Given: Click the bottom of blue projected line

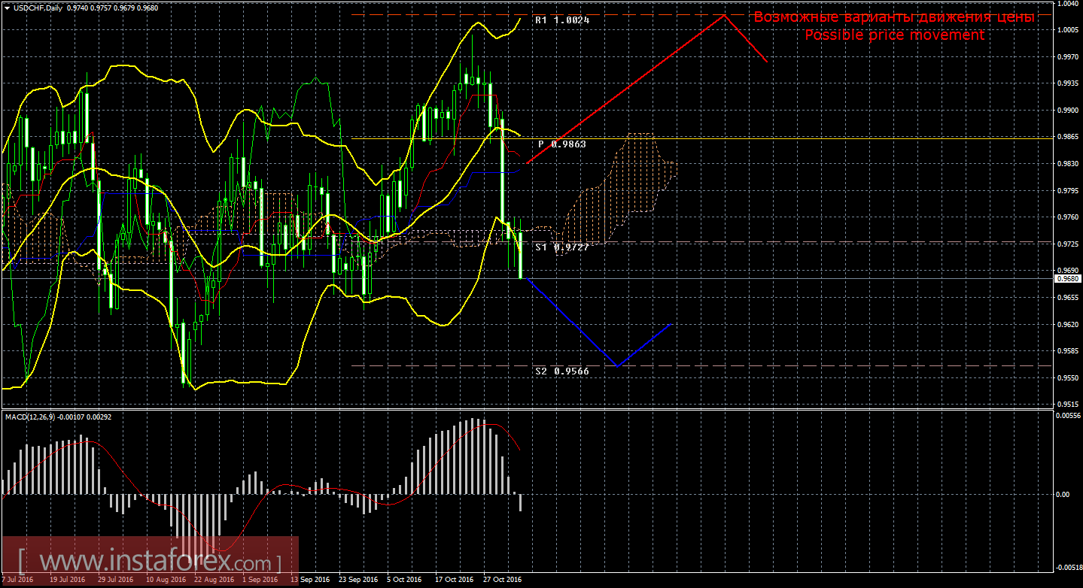Looking at the screenshot, I should coord(617,365).
